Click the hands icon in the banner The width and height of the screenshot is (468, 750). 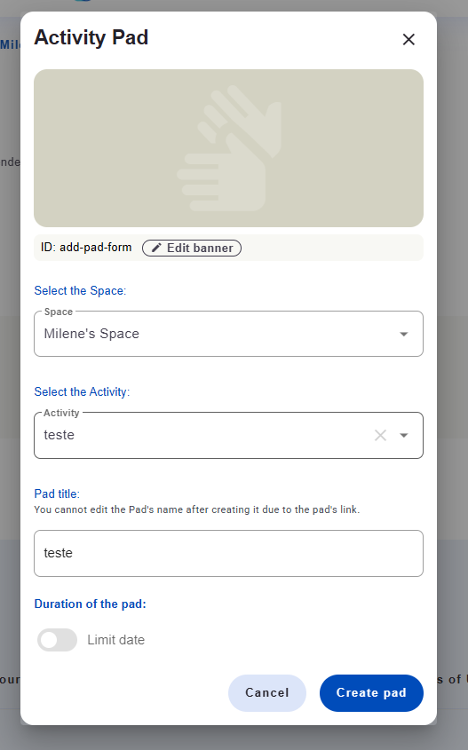click(x=229, y=148)
